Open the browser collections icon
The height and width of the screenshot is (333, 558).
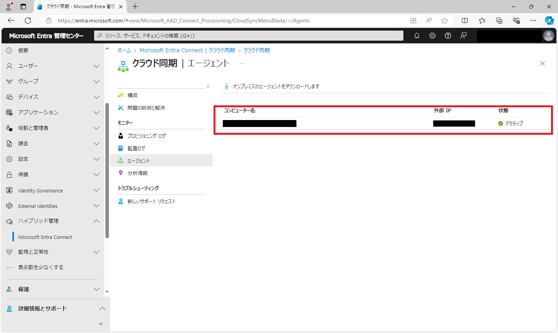(499, 21)
